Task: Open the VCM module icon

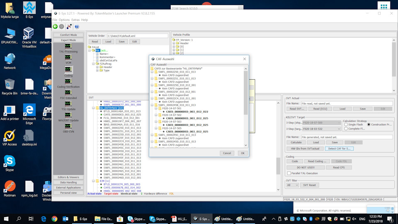Action: 68,57
